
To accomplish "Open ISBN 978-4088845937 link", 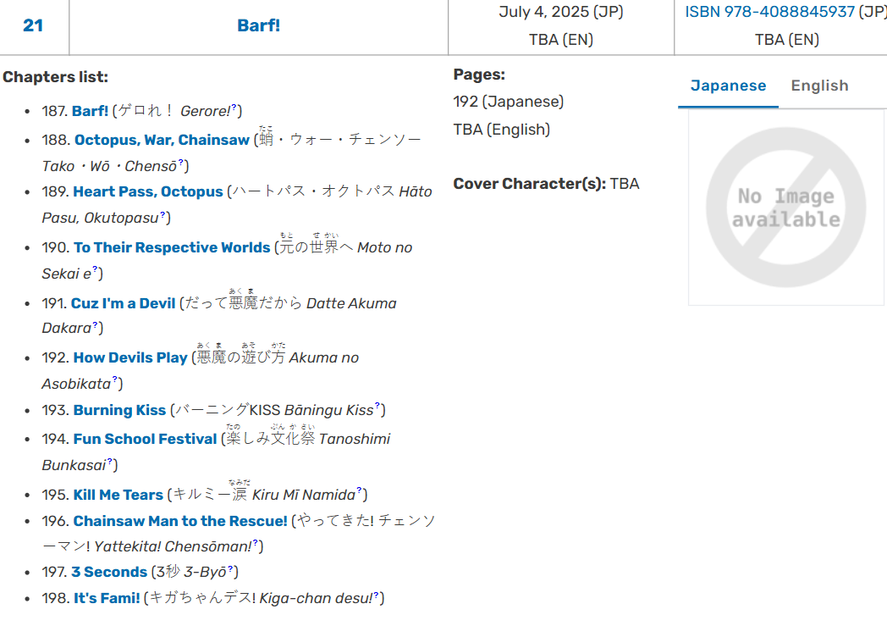I will click(x=769, y=12).
